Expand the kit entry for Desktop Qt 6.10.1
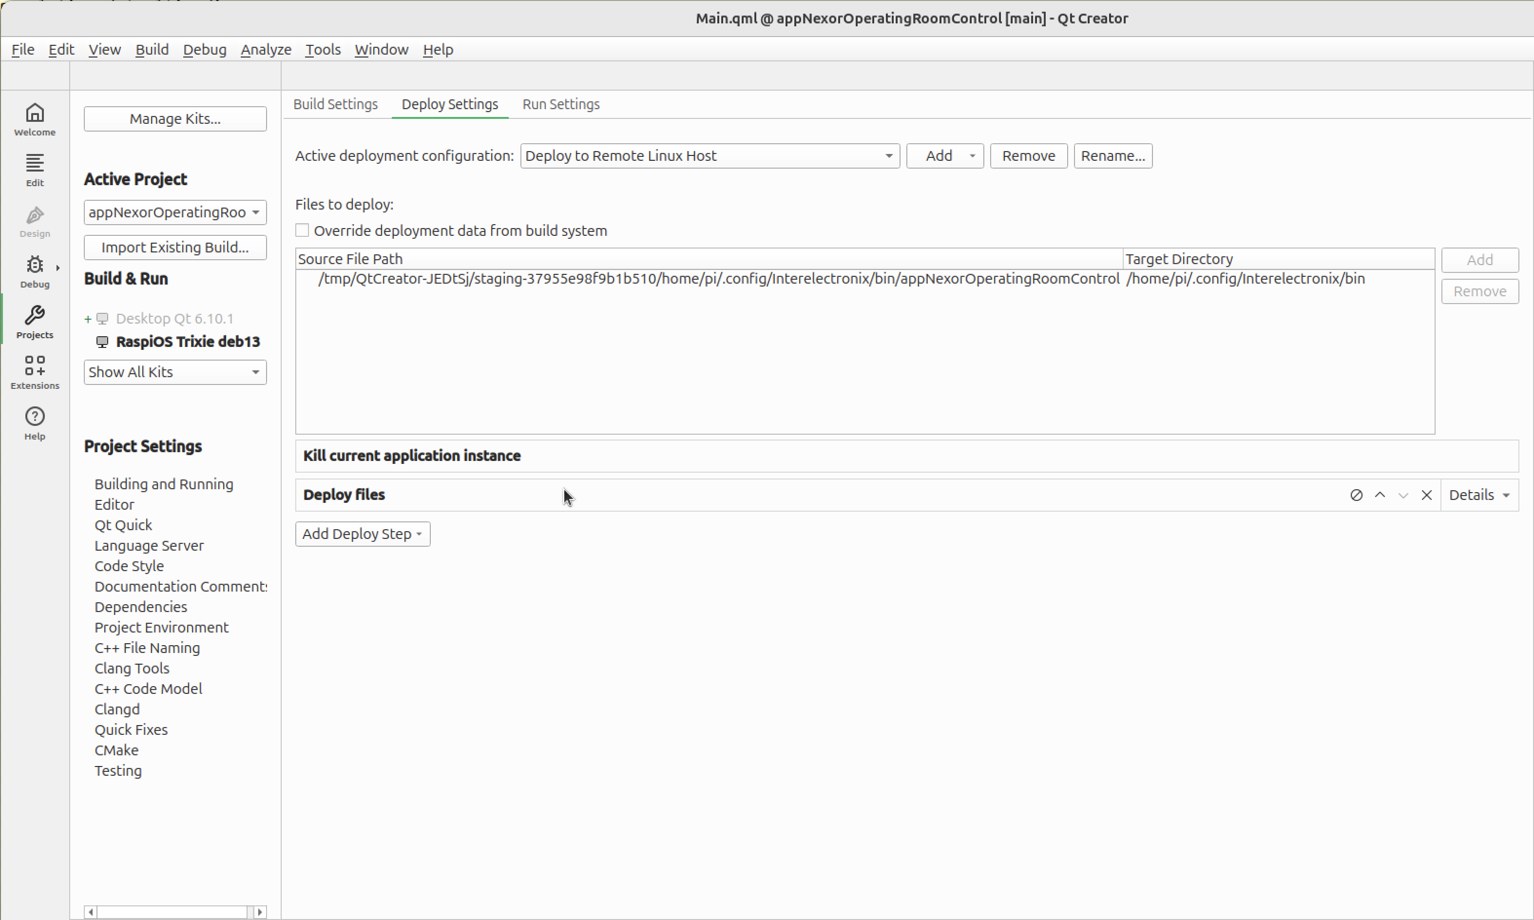Viewport: 1534px width, 920px height. tap(87, 318)
